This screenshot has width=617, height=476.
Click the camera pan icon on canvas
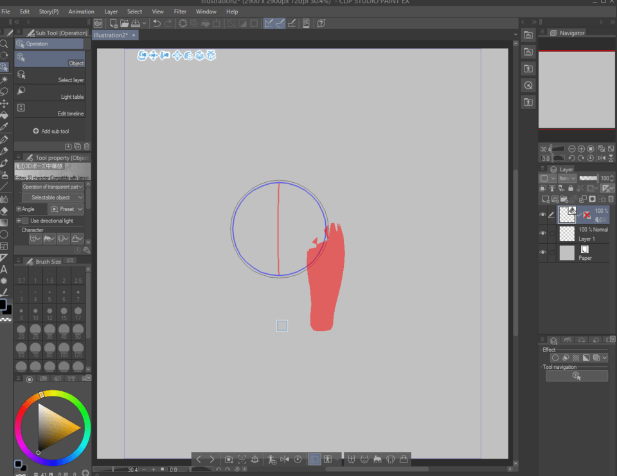pos(154,55)
